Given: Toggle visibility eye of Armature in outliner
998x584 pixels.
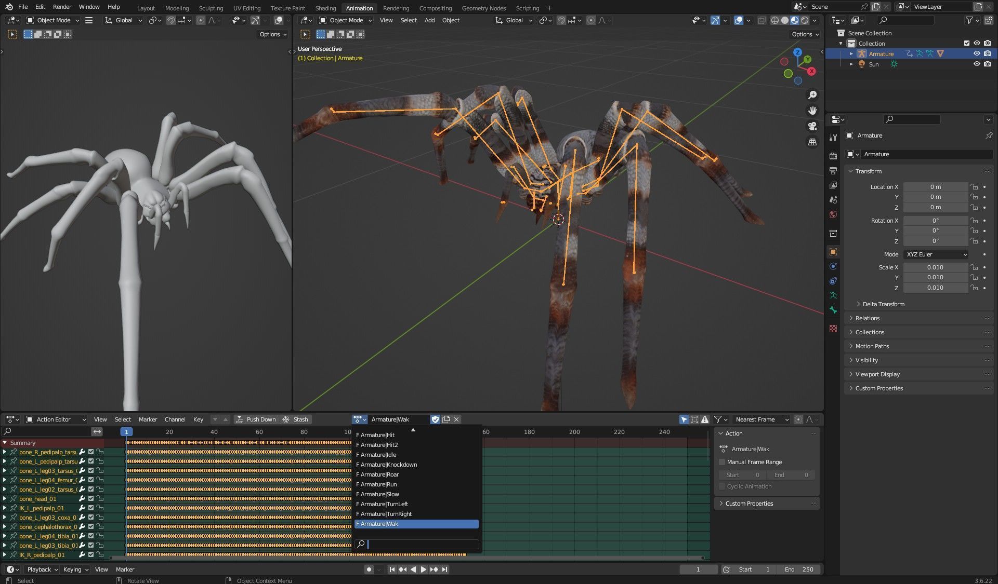Looking at the screenshot, I should coord(977,53).
